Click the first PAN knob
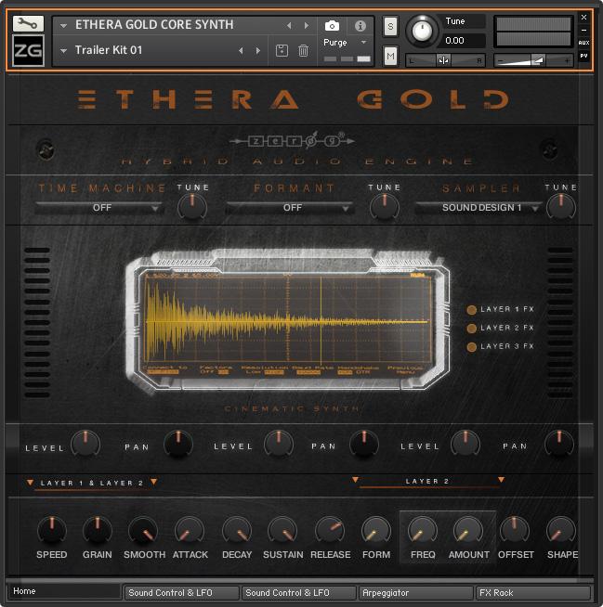 pos(178,444)
